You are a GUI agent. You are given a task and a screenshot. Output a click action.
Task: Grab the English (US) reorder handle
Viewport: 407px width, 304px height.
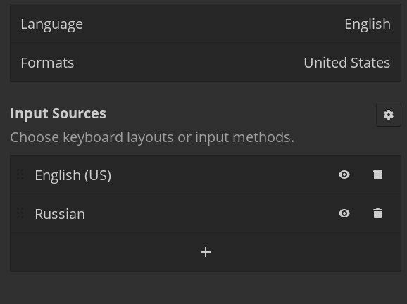point(20,175)
